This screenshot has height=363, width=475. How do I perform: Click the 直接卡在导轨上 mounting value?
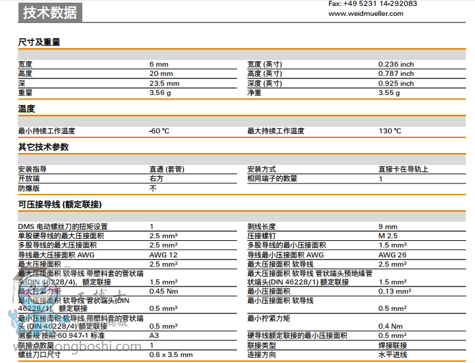403,170
